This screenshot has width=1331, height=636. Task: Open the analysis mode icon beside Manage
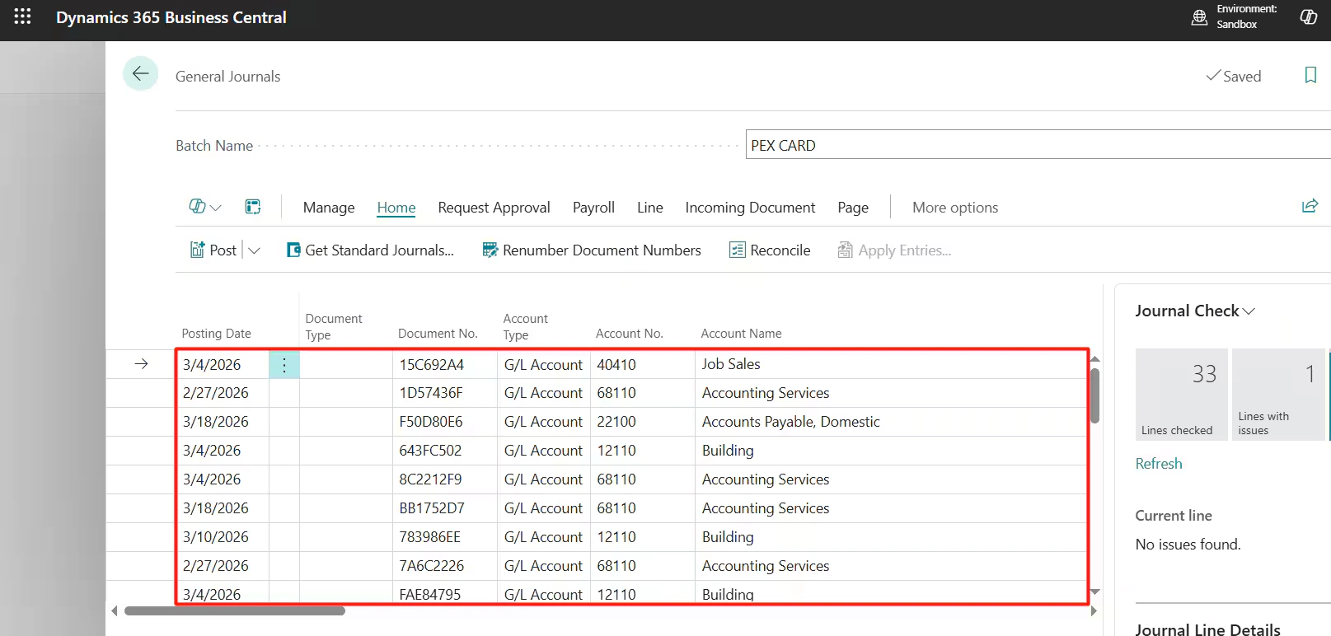coord(253,207)
